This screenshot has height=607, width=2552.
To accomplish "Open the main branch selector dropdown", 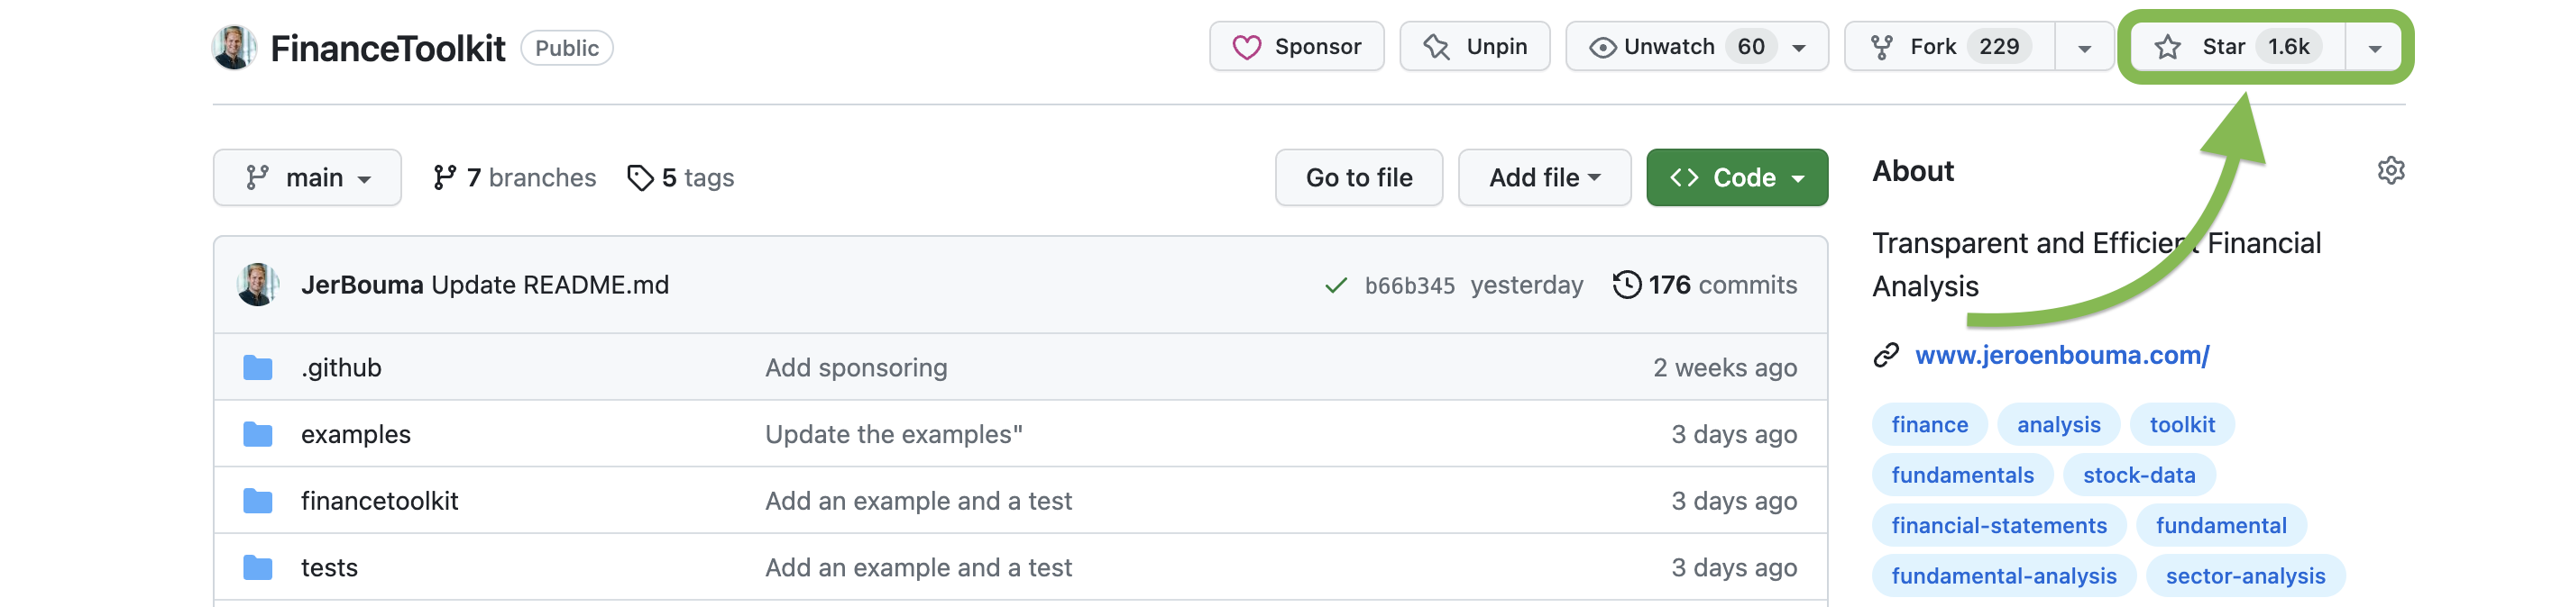I will tap(308, 177).
